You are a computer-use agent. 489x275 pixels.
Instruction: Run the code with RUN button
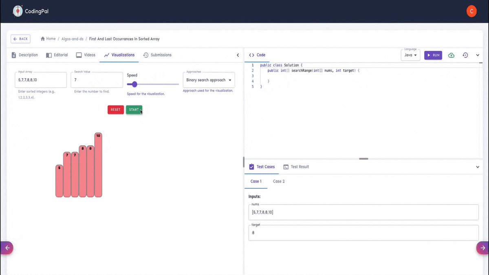(433, 55)
